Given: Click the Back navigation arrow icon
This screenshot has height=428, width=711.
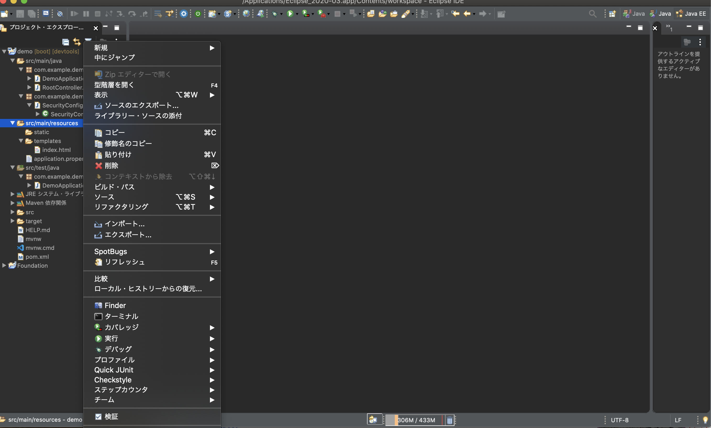Looking at the screenshot, I should [x=467, y=14].
